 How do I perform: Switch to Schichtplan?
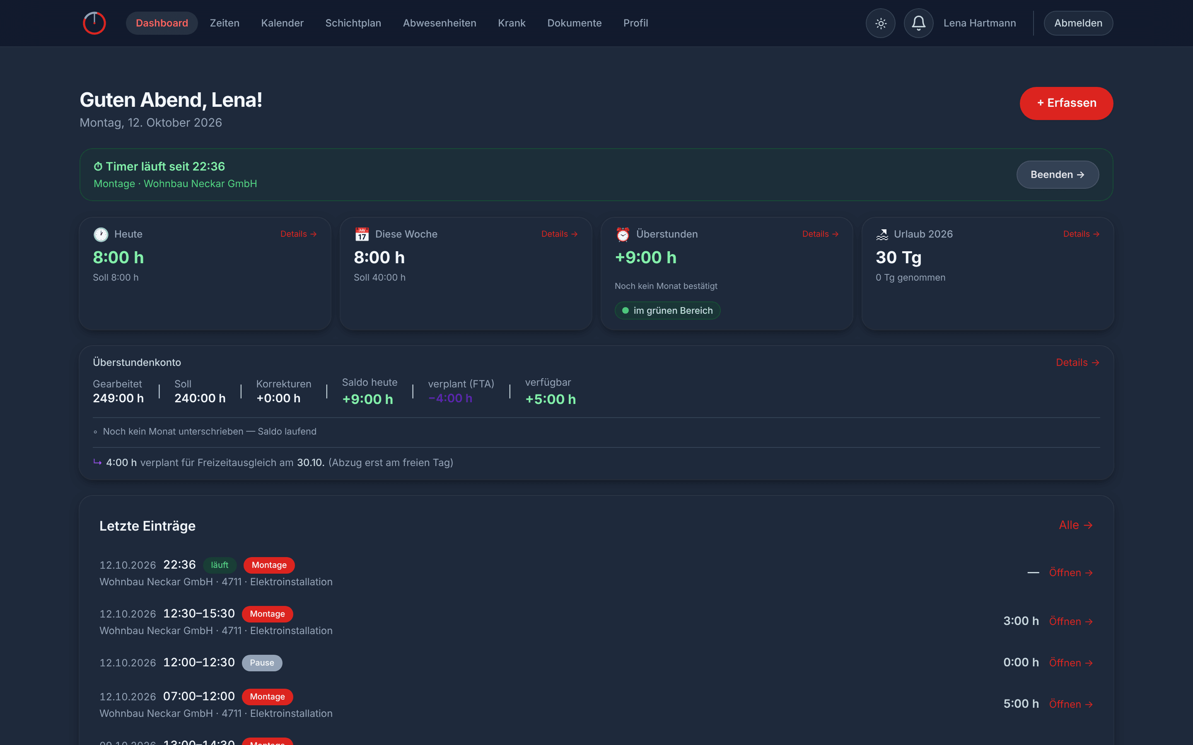click(353, 23)
